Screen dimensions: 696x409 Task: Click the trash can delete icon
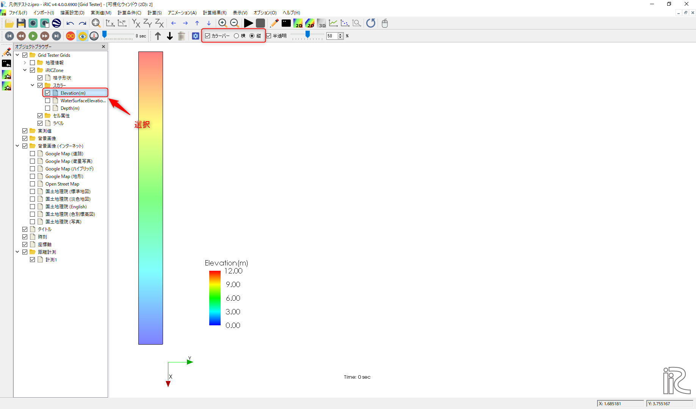(x=182, y=36)
